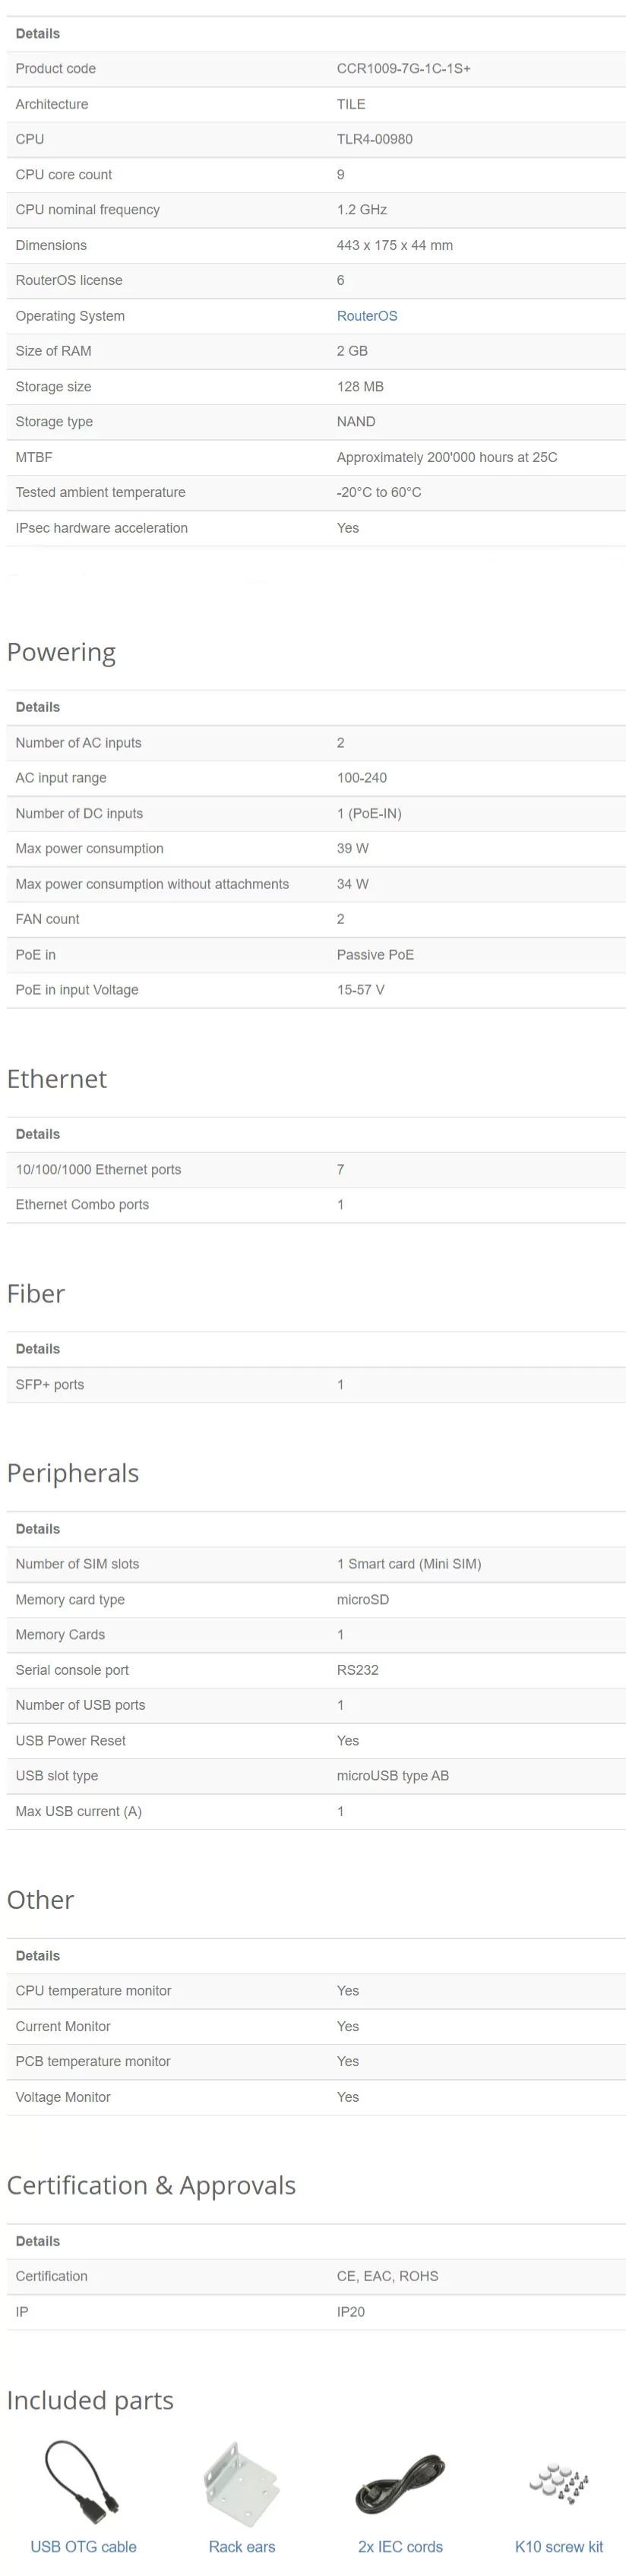Click the Certification & Approvals heading
The height and width of the screenshot is (2576, 626).
151,2186
